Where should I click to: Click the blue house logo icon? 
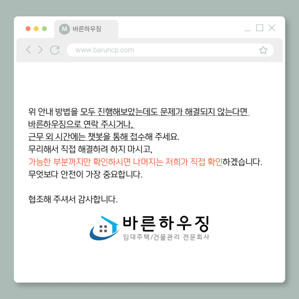[x=104, y=228]
